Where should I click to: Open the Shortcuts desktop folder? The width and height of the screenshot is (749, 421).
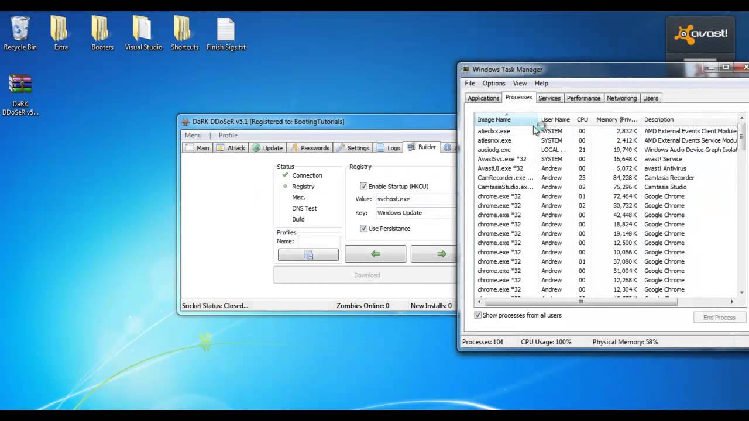coord(184,33)
